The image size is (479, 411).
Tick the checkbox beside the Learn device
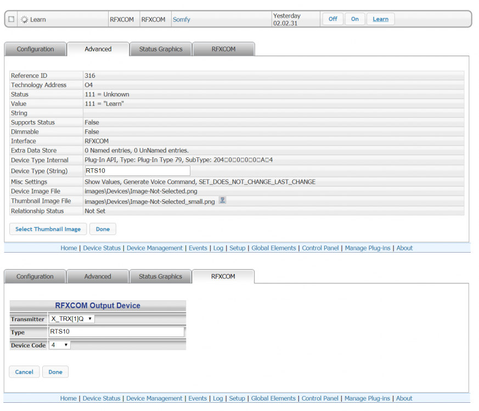(x=11, y=19)
